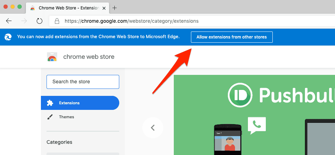Click the green macOS fullscreen button
335x155 pixels.
point(20,7)
